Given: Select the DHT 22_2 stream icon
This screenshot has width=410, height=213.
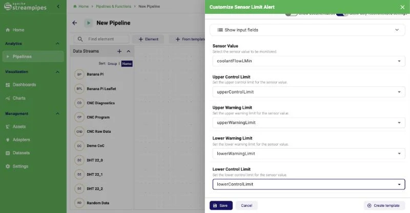Looking at the screenshot, I should tap(79, 188).
